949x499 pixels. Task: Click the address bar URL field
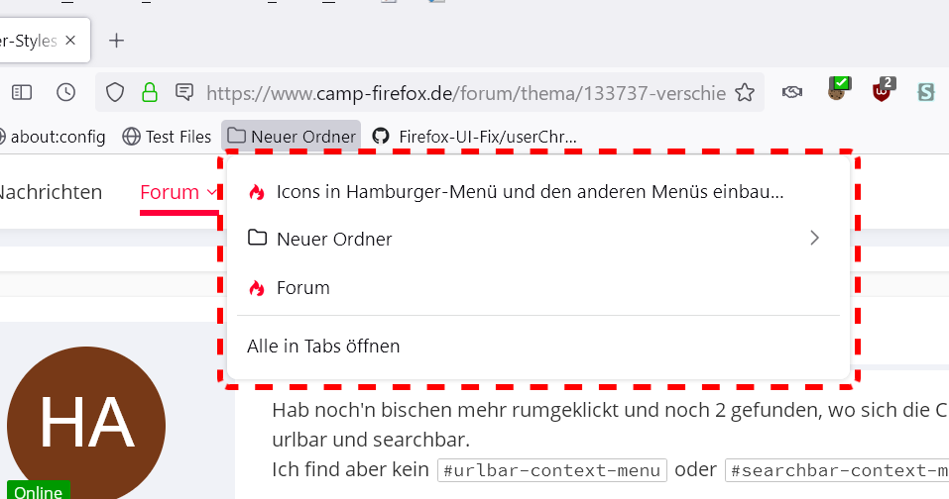[466, 93]
